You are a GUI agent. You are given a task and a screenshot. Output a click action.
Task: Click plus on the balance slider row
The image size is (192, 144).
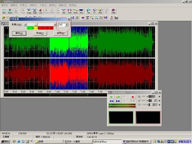coord(159,101)
